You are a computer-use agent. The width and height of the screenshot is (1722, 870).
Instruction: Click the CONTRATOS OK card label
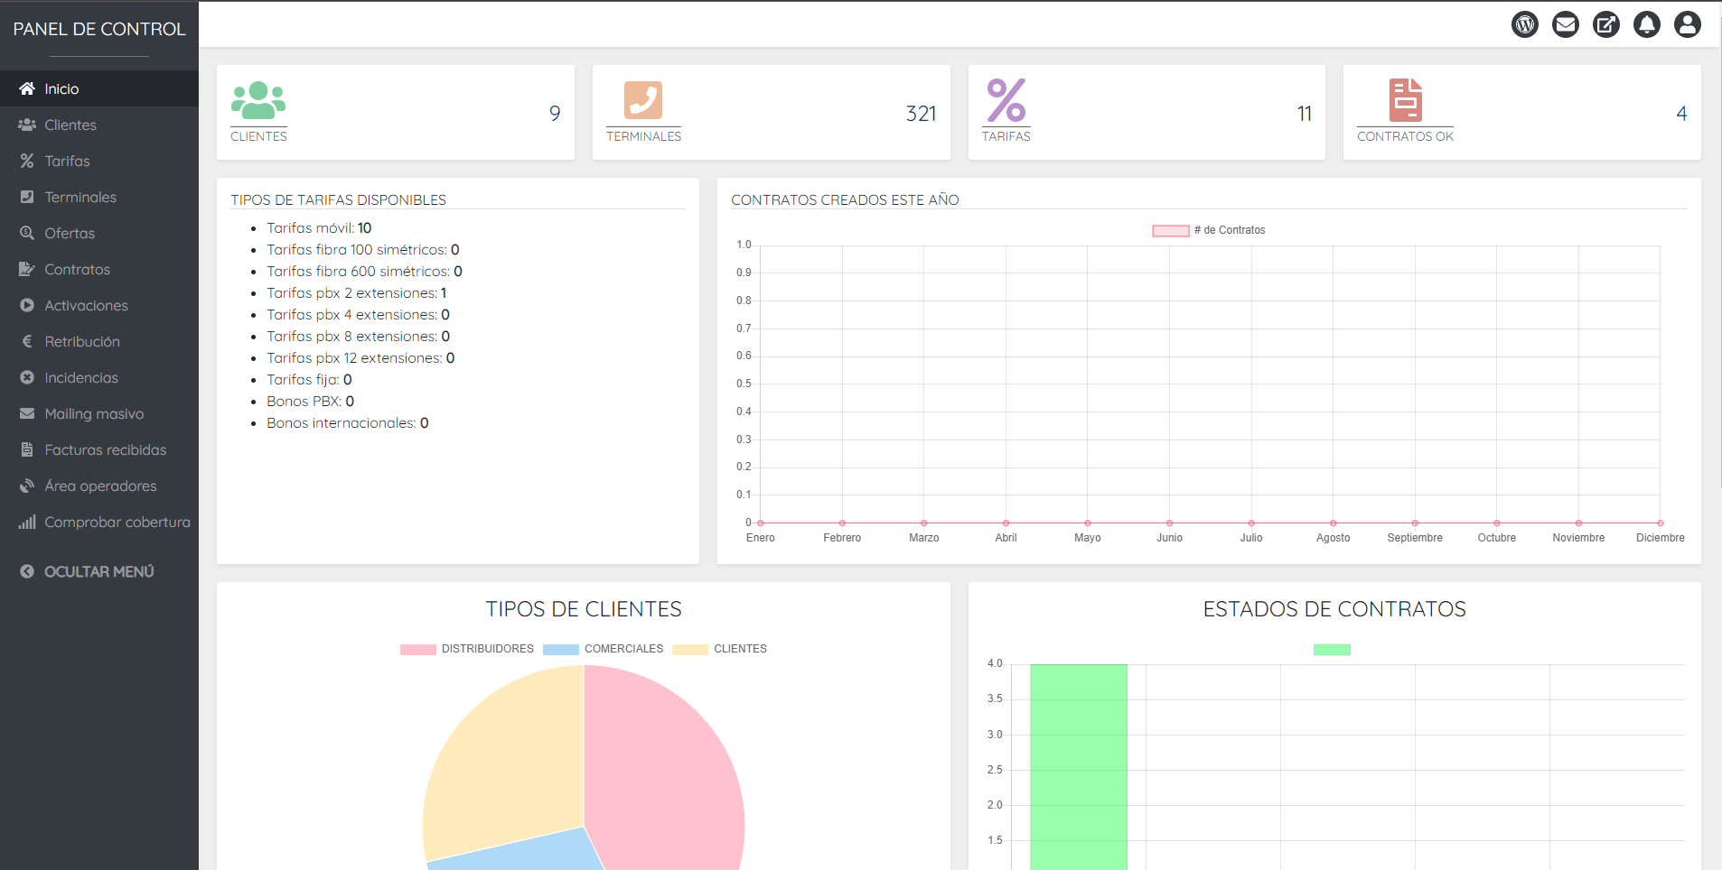tap(1405, 136)
